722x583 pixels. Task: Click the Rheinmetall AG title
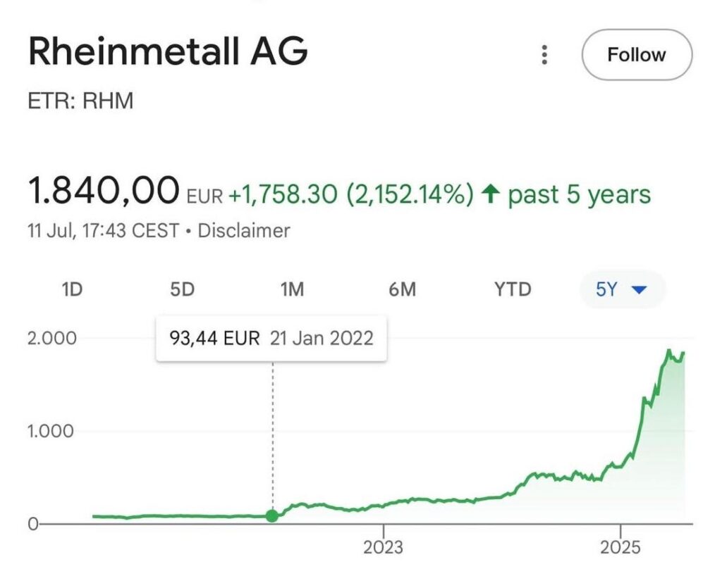pos(168,52)
